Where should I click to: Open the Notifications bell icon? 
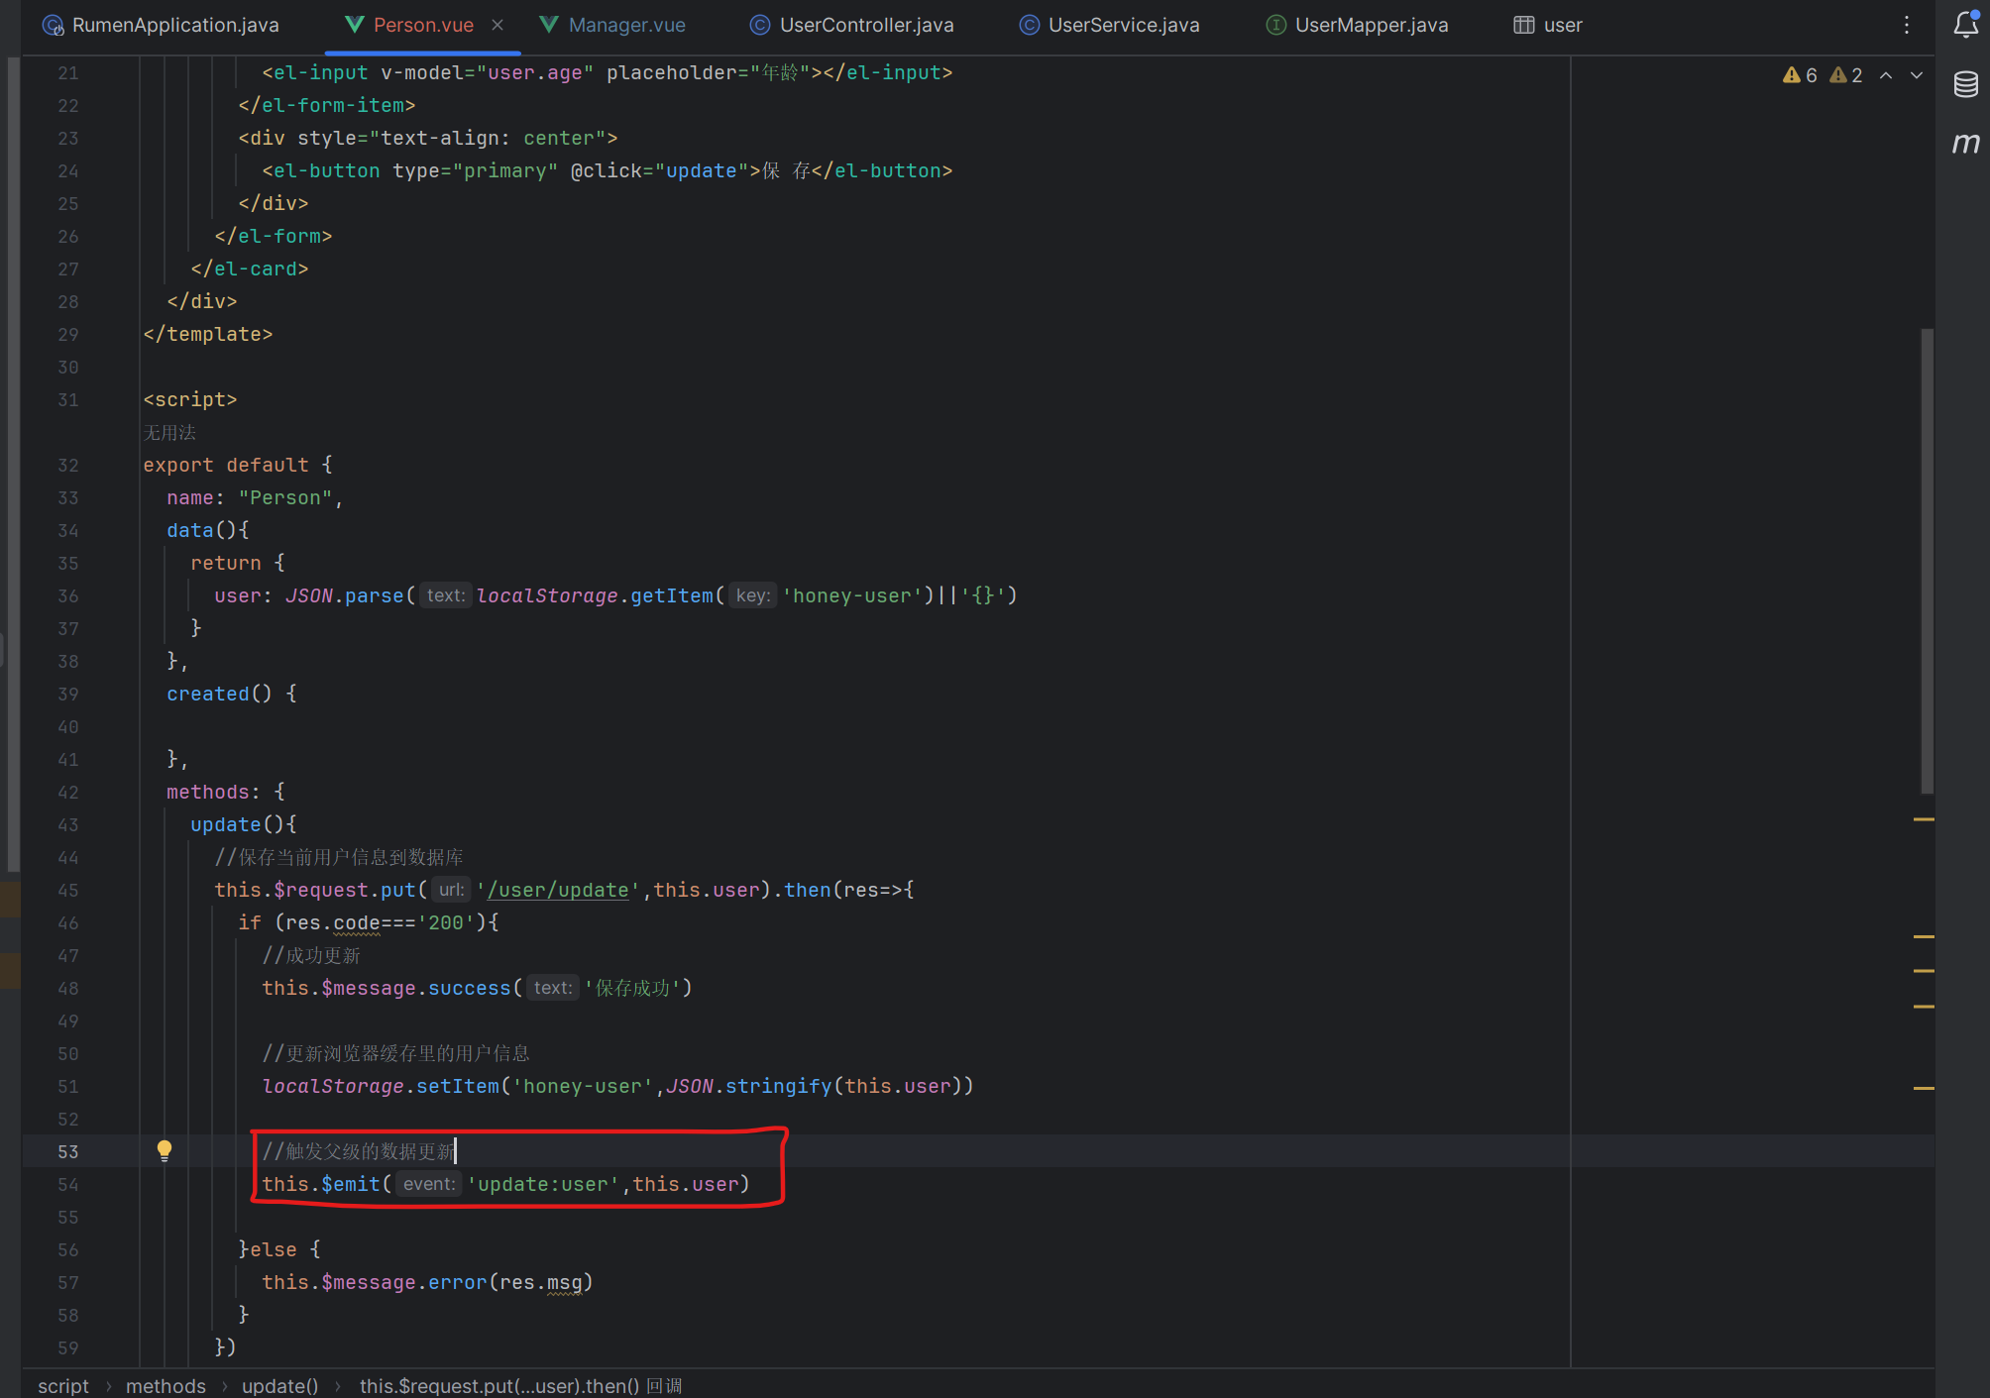tap(1965, 25)
